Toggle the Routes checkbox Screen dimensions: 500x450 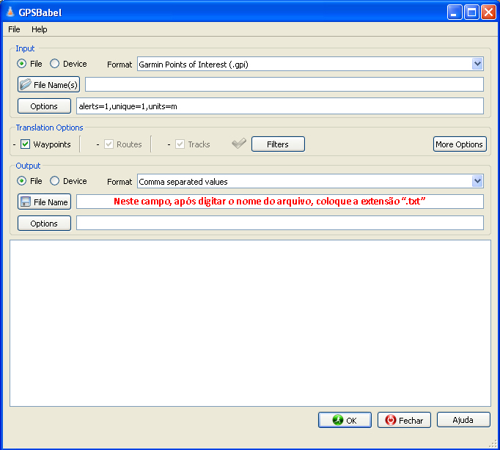tap(109, 144)
